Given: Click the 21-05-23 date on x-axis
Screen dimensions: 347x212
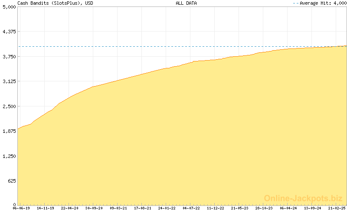Looking at the screenshot, I should click(x=240, y=208).
